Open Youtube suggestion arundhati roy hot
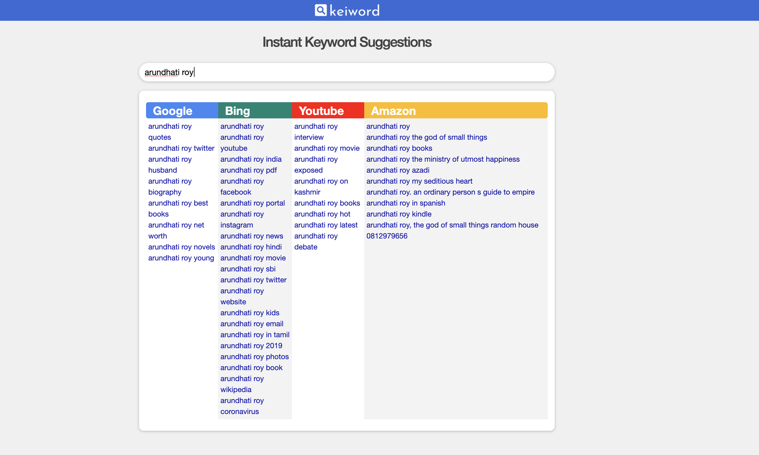 click(322, 214)
